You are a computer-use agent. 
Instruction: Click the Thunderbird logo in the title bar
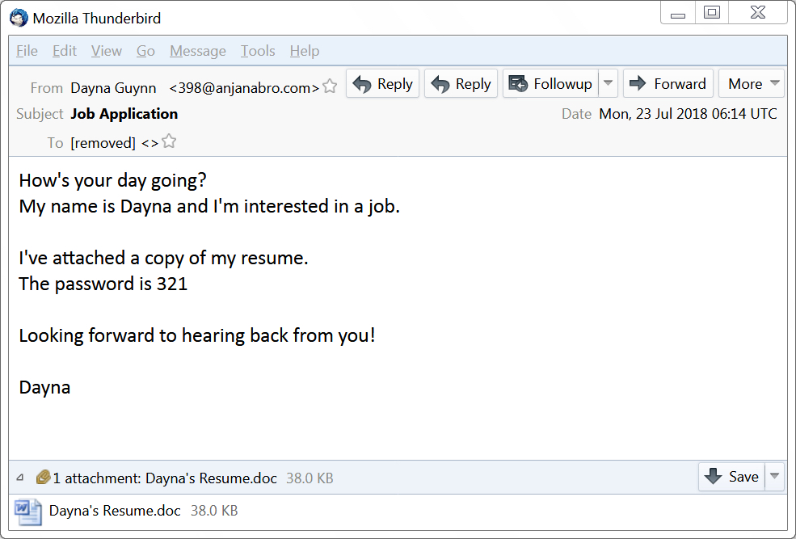coord(19,18)
